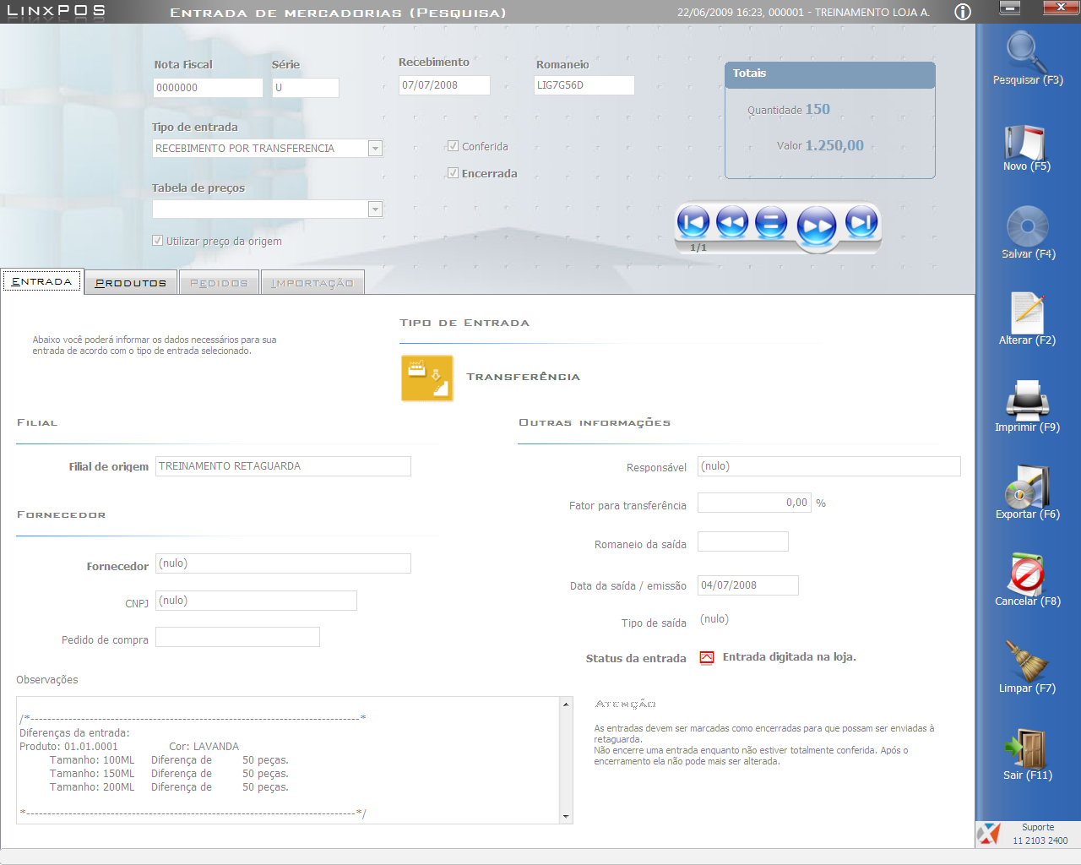The image size is (1081, 865).
Task: Jump to the first record
Action: tap(693, 223)
